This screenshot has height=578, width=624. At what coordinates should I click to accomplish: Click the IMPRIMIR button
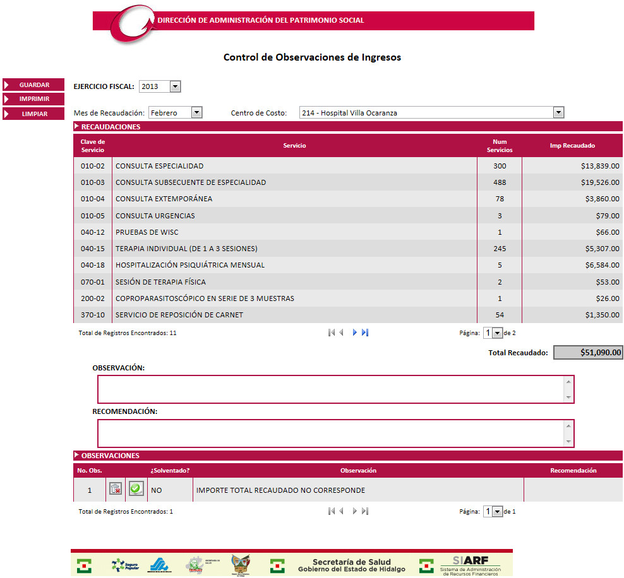click(33, 99)
